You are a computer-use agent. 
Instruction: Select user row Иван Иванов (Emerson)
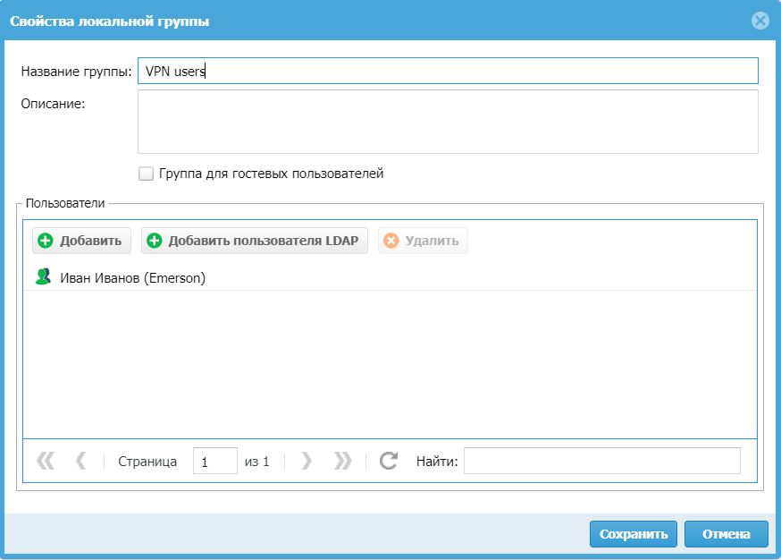[390, 277]
